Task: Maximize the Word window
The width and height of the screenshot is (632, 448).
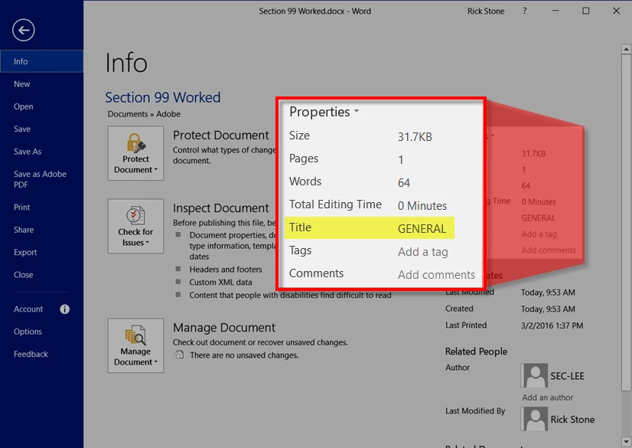Action: point(585,11)
